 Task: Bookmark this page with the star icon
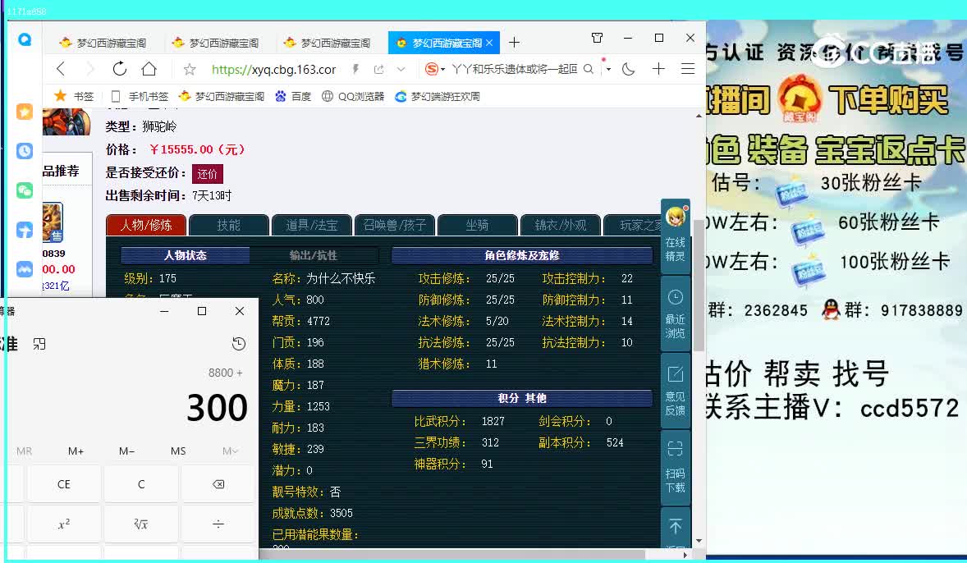[190, 69]
